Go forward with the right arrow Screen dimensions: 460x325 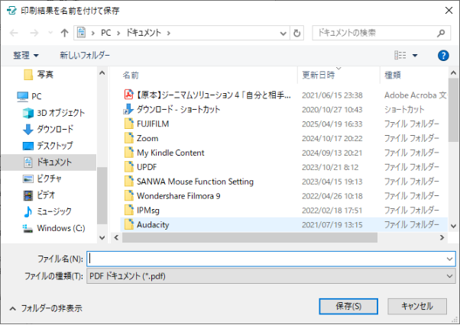tap(34, 33)
